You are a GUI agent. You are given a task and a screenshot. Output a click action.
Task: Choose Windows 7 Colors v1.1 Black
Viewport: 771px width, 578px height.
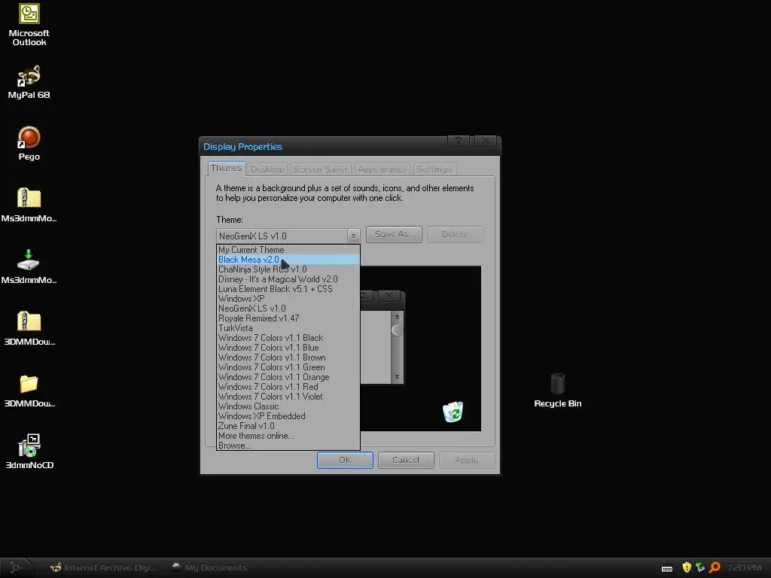click(x=288, y=338)
